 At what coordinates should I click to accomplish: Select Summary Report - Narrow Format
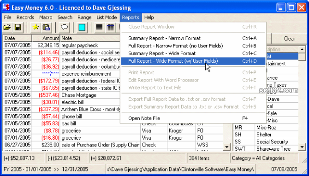(193, 38)
